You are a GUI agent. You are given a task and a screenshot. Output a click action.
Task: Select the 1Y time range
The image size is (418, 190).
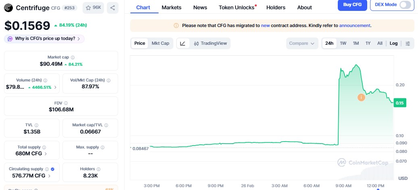(x=368, y=44)
